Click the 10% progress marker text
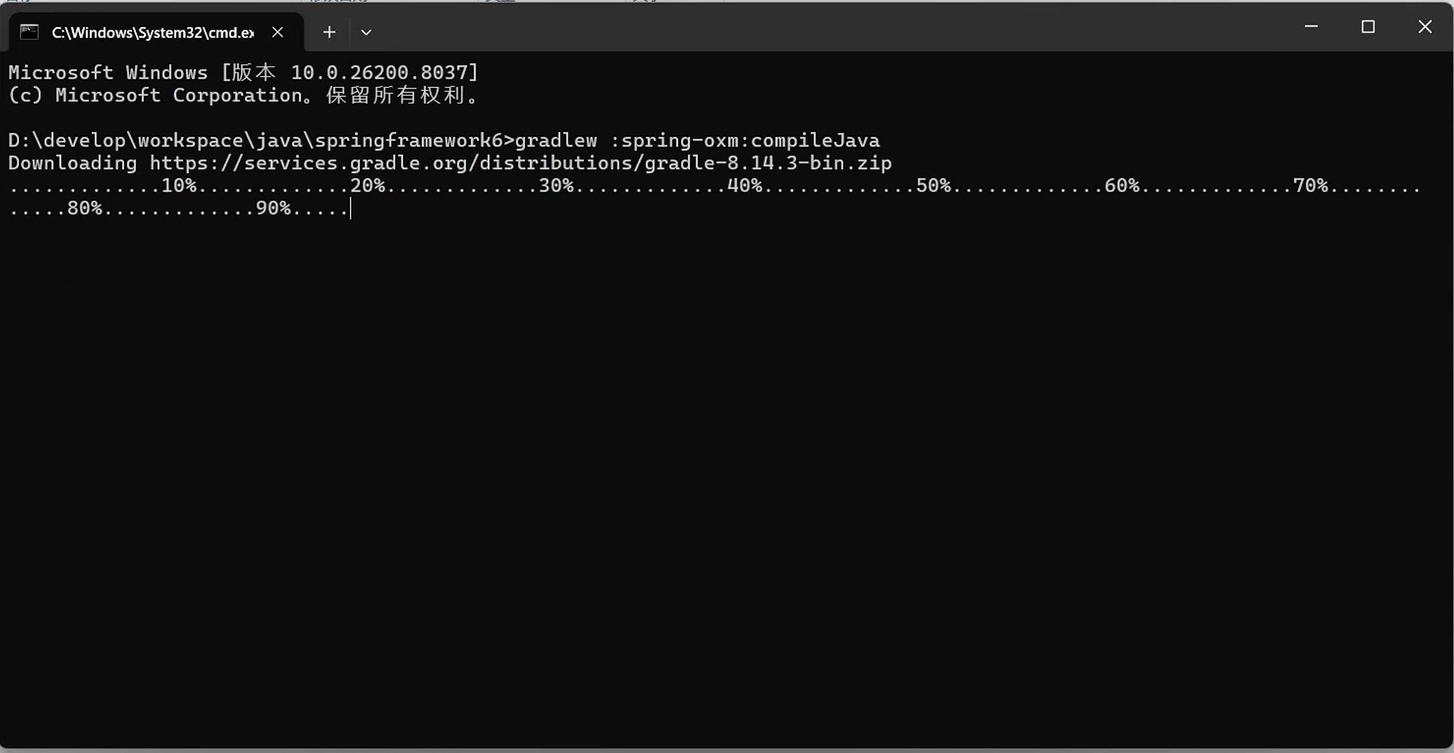The width and height of the screenshot is (1454, 753). [x=179, y=186]
